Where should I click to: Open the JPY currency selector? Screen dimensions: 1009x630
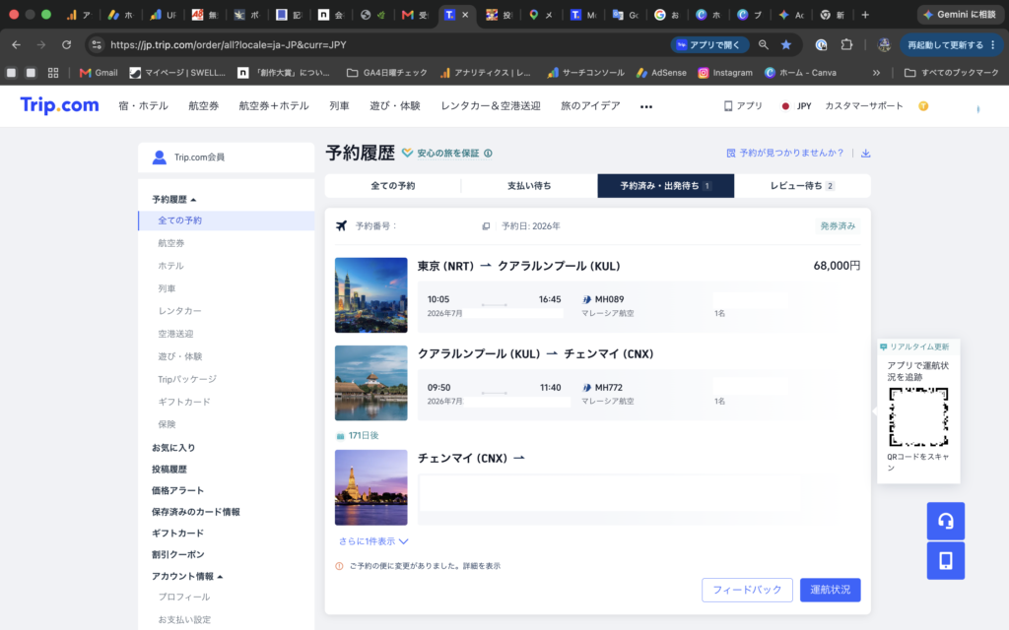coord(796,106)
